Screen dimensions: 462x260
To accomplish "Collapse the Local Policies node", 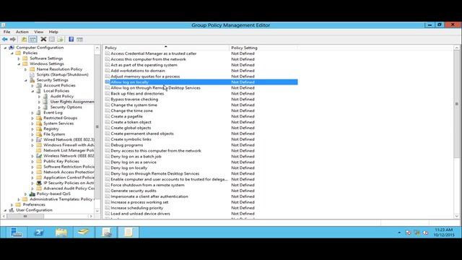I will (x=32, y=91).
